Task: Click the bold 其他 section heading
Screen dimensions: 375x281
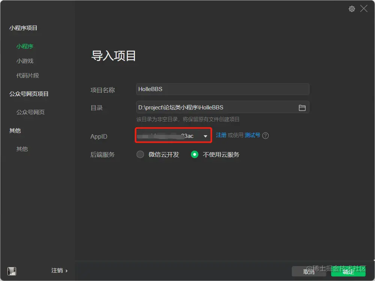Action: pos(15,130)
